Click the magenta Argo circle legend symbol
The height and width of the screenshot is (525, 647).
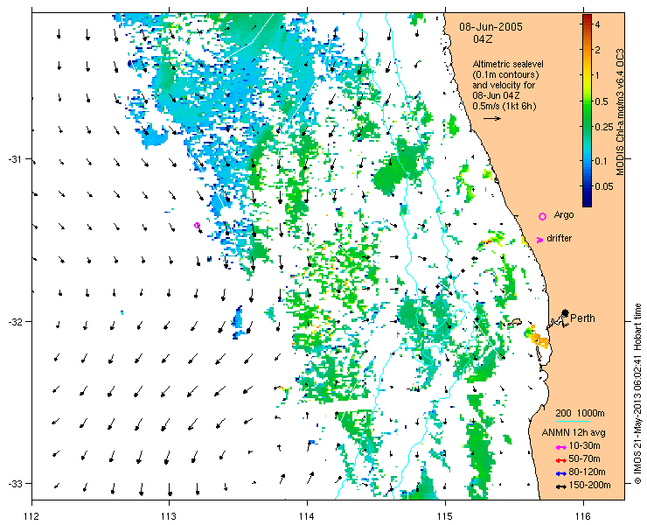[543, 216]
